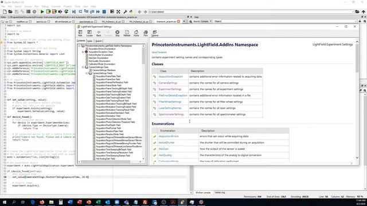Screen dimensions: 367x206
Task: Open the Calculator from the taskbar
Action: tap(61, 202)
